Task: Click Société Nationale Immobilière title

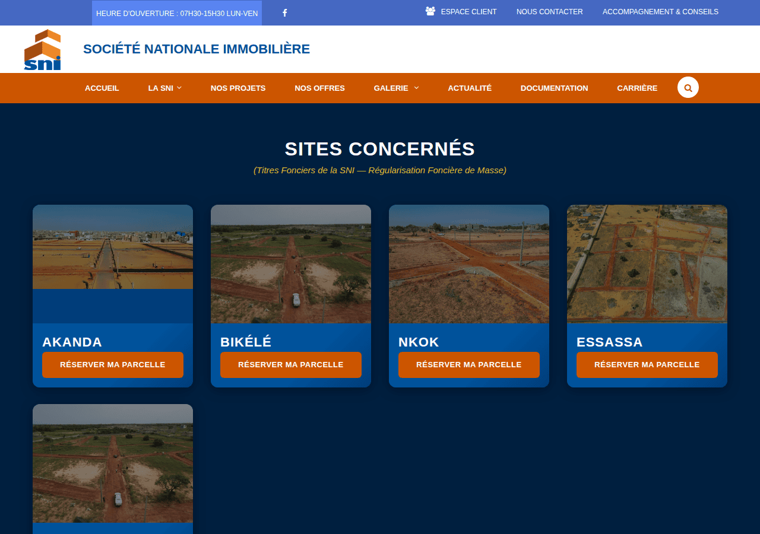Action: click(x=197, y=49)
